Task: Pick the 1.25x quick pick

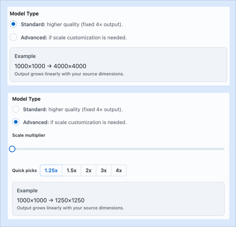Action: pyautogui.click(x=51, y=170)
